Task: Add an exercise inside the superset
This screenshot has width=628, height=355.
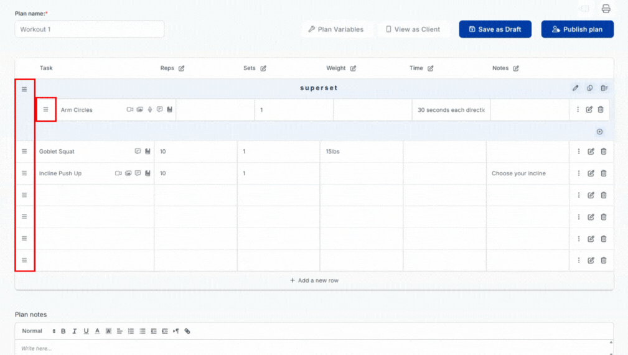Action: click(x=599, y=132)
